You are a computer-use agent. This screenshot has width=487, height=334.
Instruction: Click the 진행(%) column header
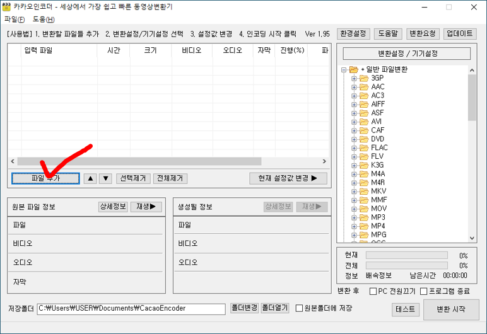click(291, 50)
